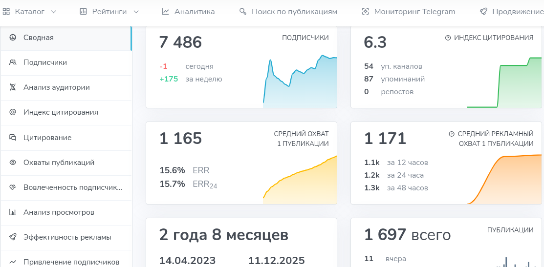Click the @ icon for Индекс цитирования

point(13,112)
